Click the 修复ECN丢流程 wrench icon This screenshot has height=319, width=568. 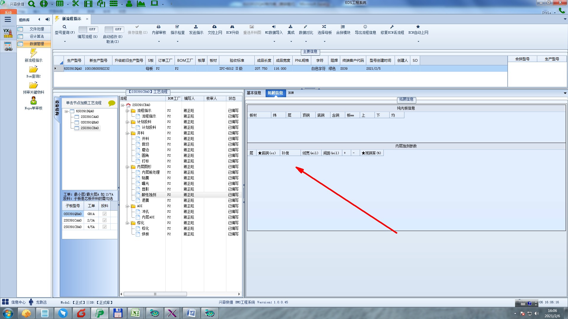tap(392, 27)
